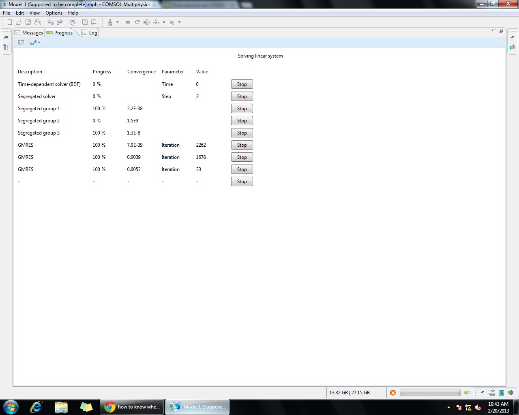Image resolution: width=519 pixels, height=415 pixels.
Task: Switch to the Messages tab
Action: pos(29,33)
